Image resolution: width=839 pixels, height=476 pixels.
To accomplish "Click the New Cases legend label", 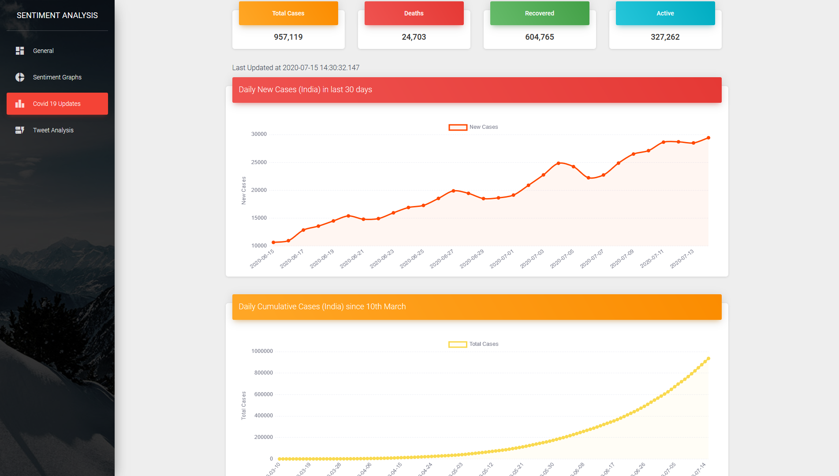I will [x=484, y=127].
